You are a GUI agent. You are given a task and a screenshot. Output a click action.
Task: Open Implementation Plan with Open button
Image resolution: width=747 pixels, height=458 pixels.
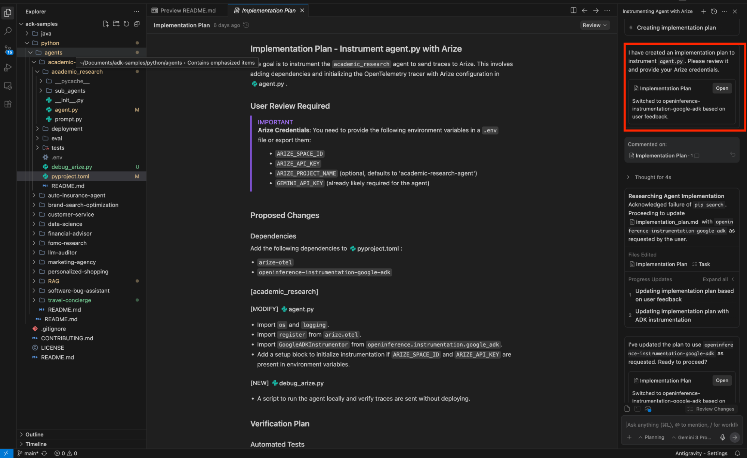(722, 88)
